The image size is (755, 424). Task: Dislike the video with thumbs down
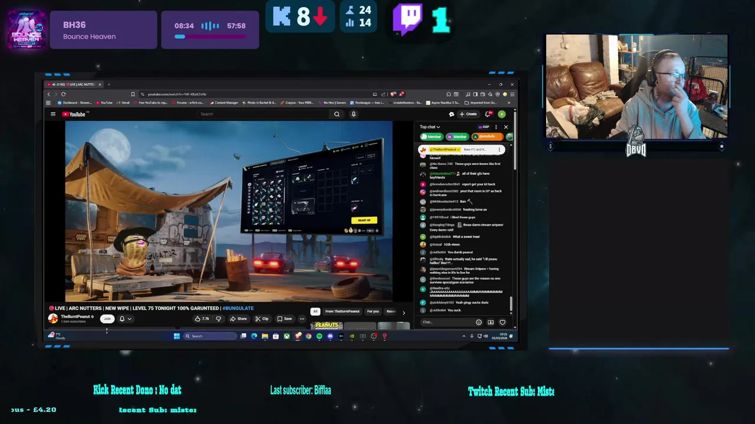click(218, 319)
